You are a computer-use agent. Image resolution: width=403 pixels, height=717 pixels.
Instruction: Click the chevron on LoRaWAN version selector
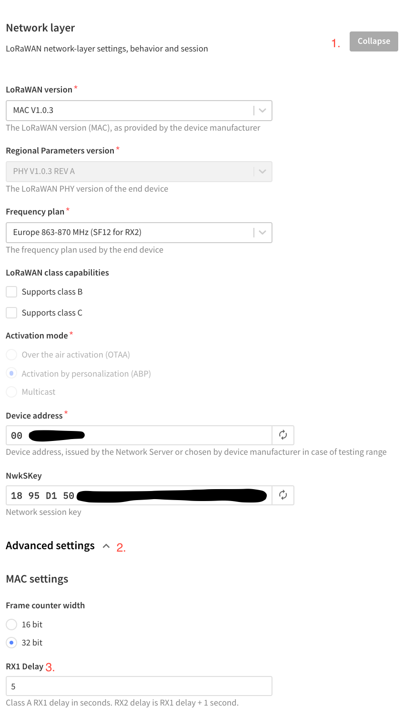pos(262,110)
